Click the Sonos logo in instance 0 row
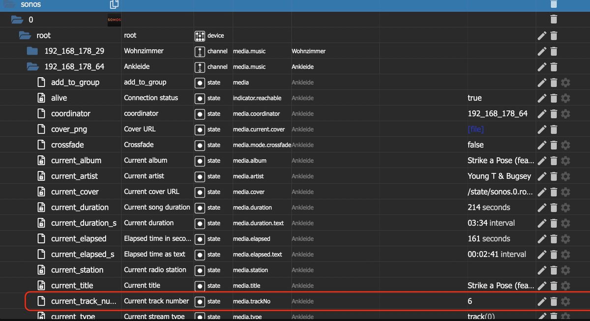This screenshot has width=590, height=321. [x=114, y=20]
